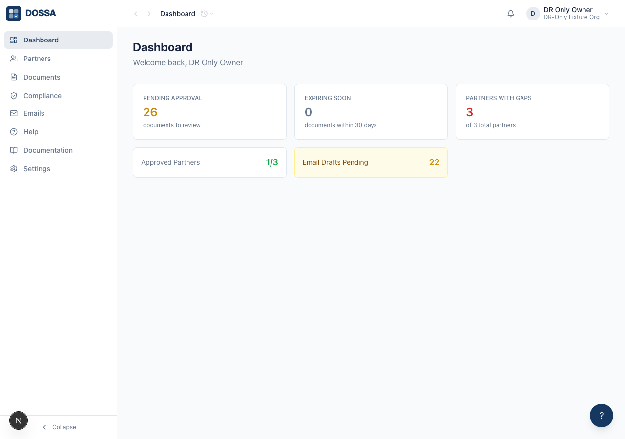Viewport: 625px width, 439px height.
Task: Click the Dashboard breadcrumb title
Action: pos(178,14)
